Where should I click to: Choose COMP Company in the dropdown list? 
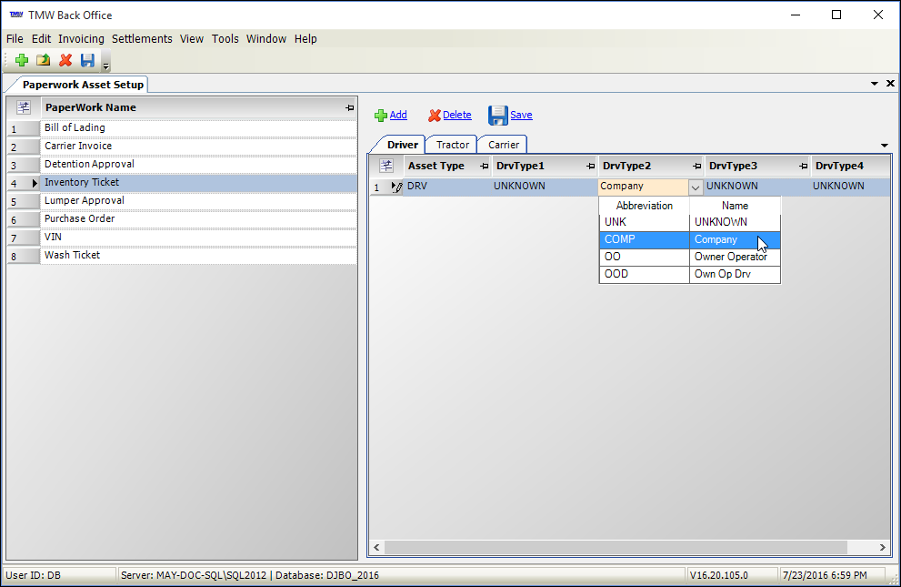point(689,239)
